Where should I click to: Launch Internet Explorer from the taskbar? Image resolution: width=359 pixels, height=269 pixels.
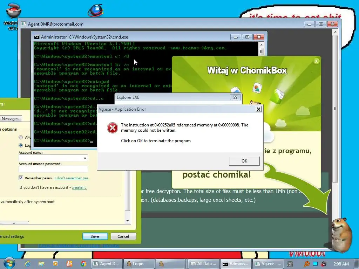27,264
